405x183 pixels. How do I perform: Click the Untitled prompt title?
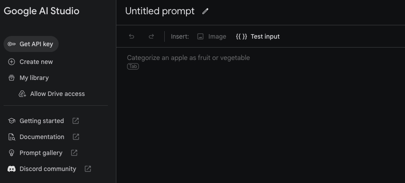160,12
